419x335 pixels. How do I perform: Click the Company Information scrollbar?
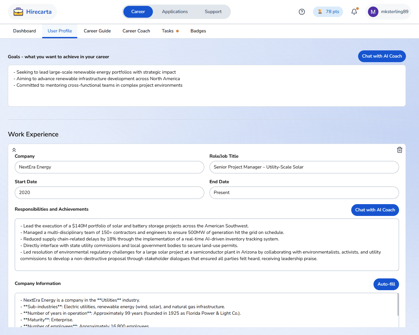(x=398, y=305)
